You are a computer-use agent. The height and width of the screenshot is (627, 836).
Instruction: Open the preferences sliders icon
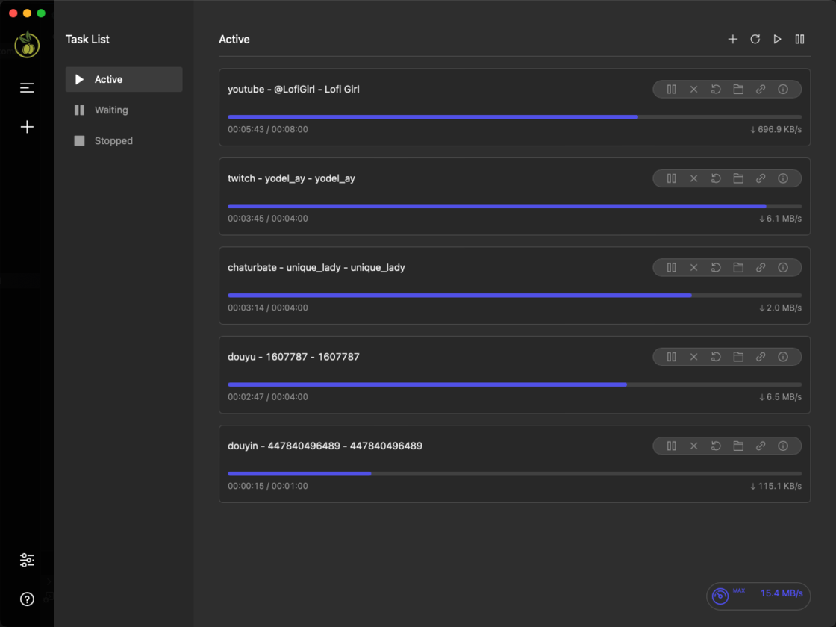click(27, 560)
